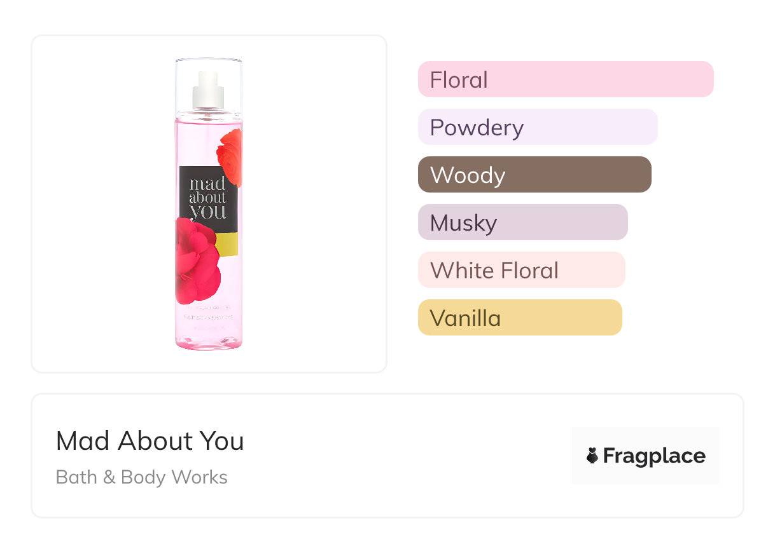The height and width of the screenshot is (549, 775).
Task: Click the word 'Floral' label text
Action: pos(459,80)
